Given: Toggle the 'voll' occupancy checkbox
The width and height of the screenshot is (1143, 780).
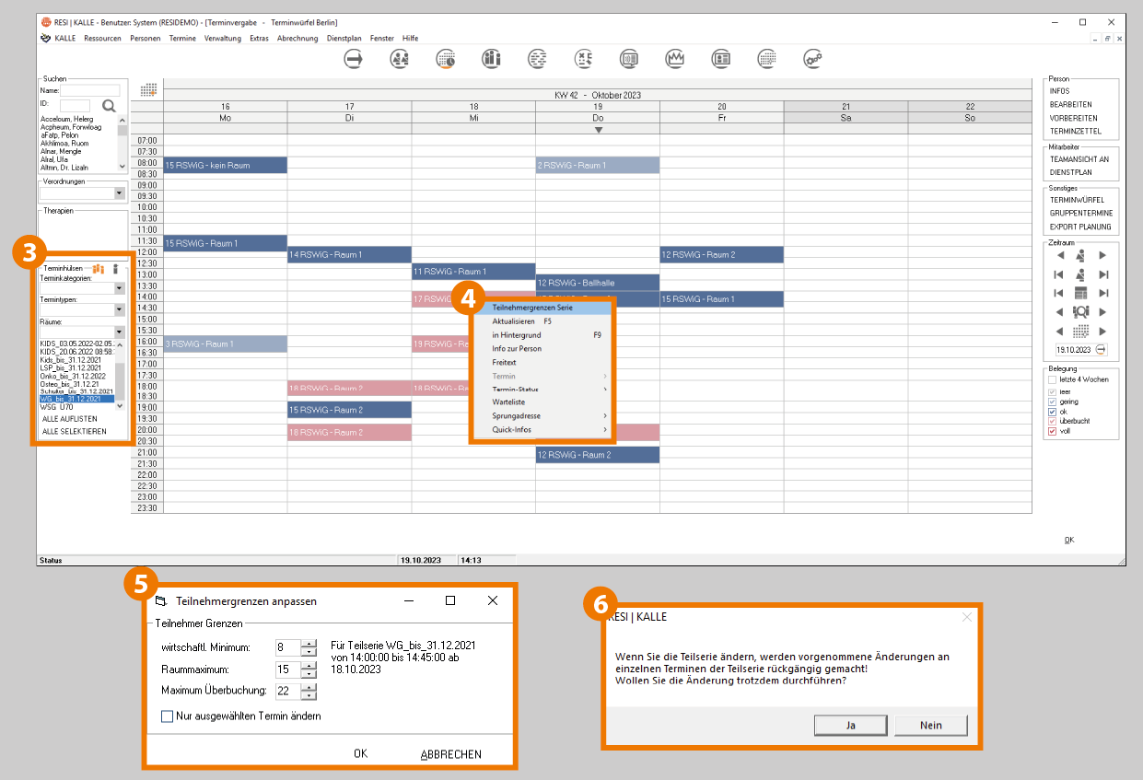Looking at the screenshot, I should click(1053, 431).
